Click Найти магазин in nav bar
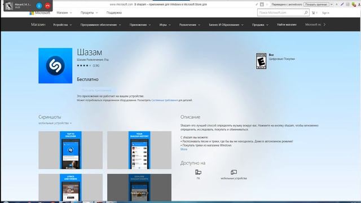Image resolution: width=361 pixels, height=203 pixels. coord(287,25)
